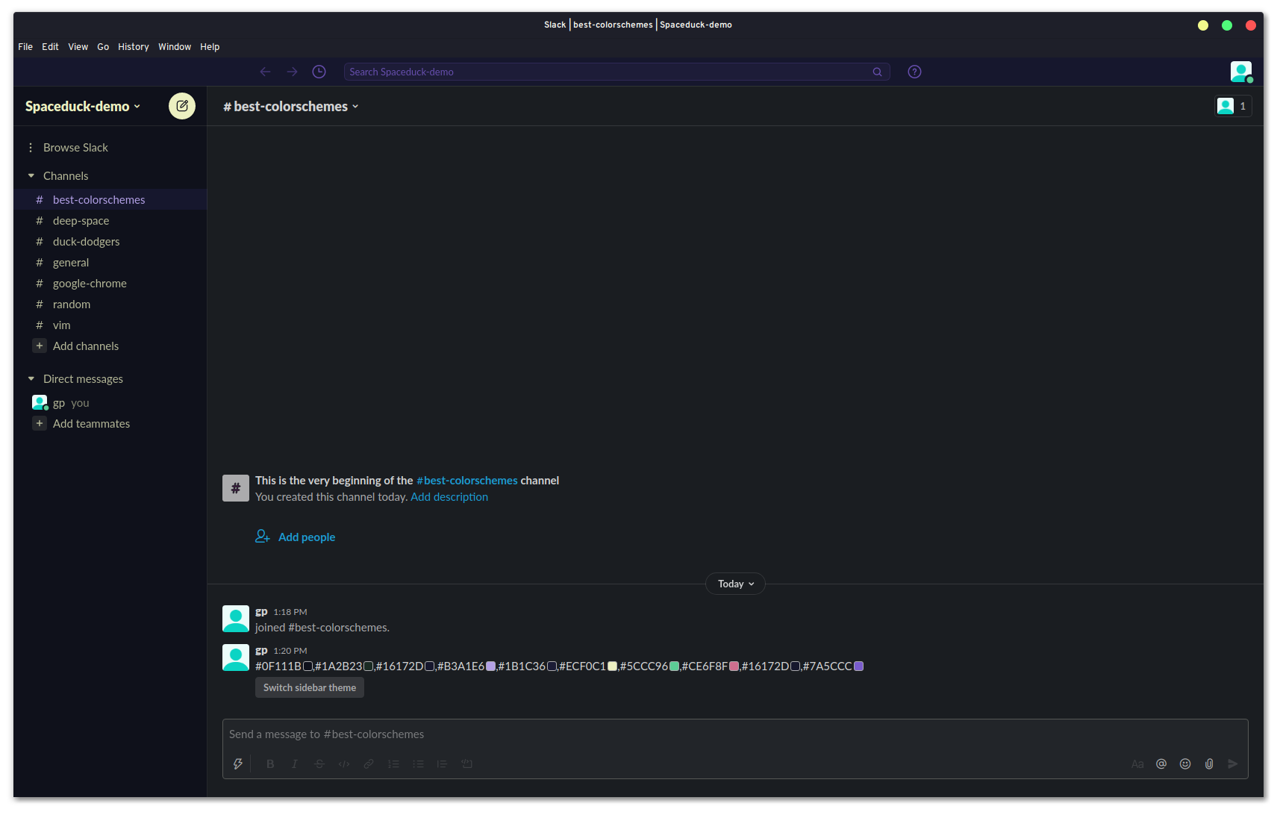Mention someone with @ icon
Viewport: 1280px width, 815px height.
(x=1161, y=764)
